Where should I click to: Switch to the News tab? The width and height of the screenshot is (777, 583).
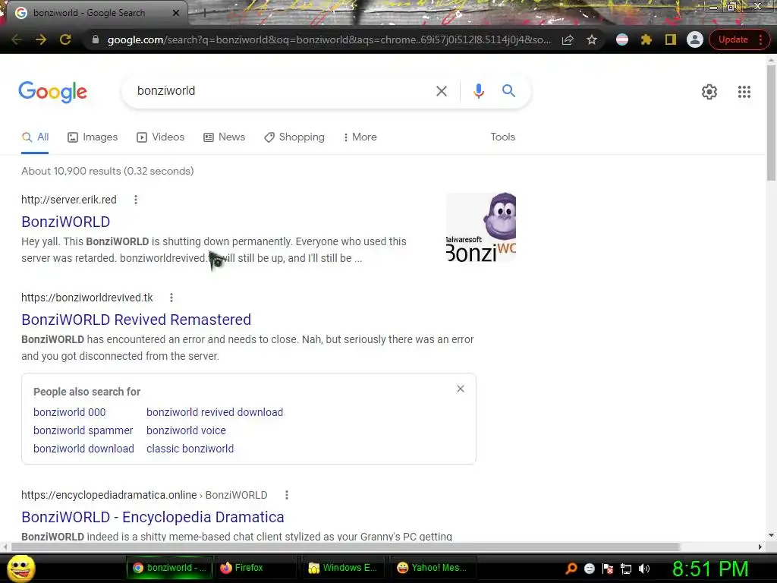coord(225,137)
